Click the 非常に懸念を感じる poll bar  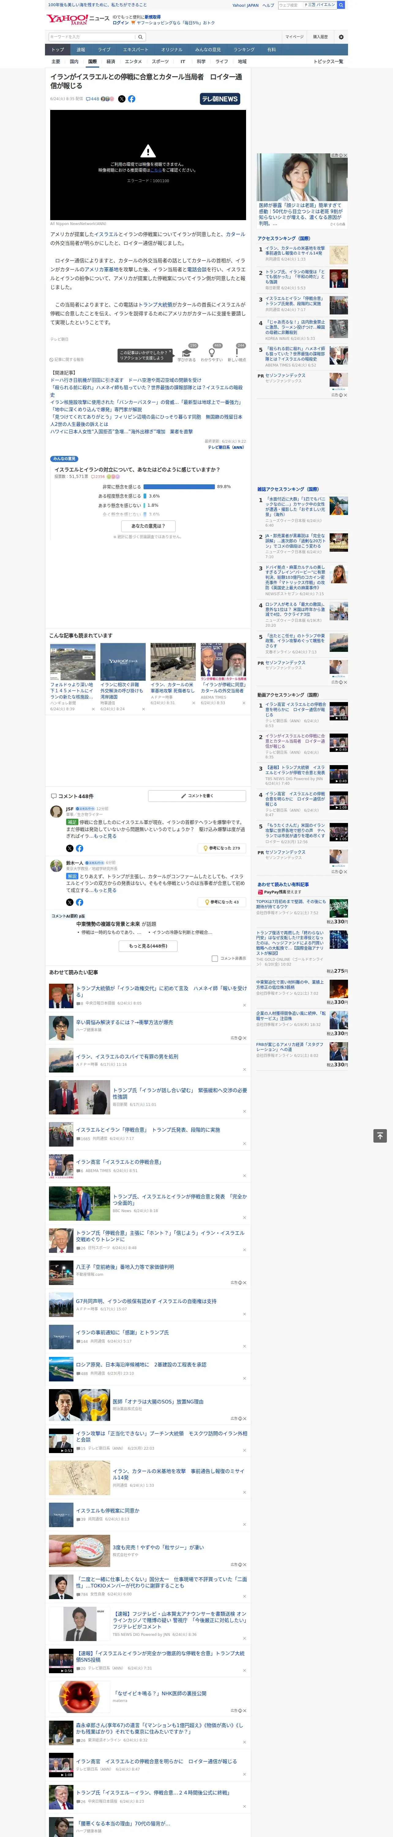point(179,486)
